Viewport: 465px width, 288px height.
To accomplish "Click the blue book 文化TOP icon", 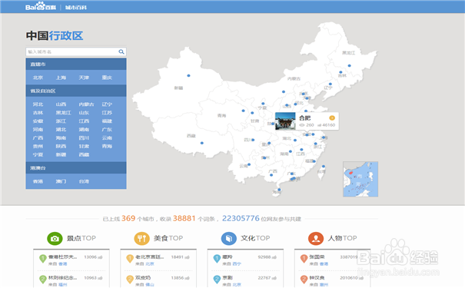I will pos(229,239).
